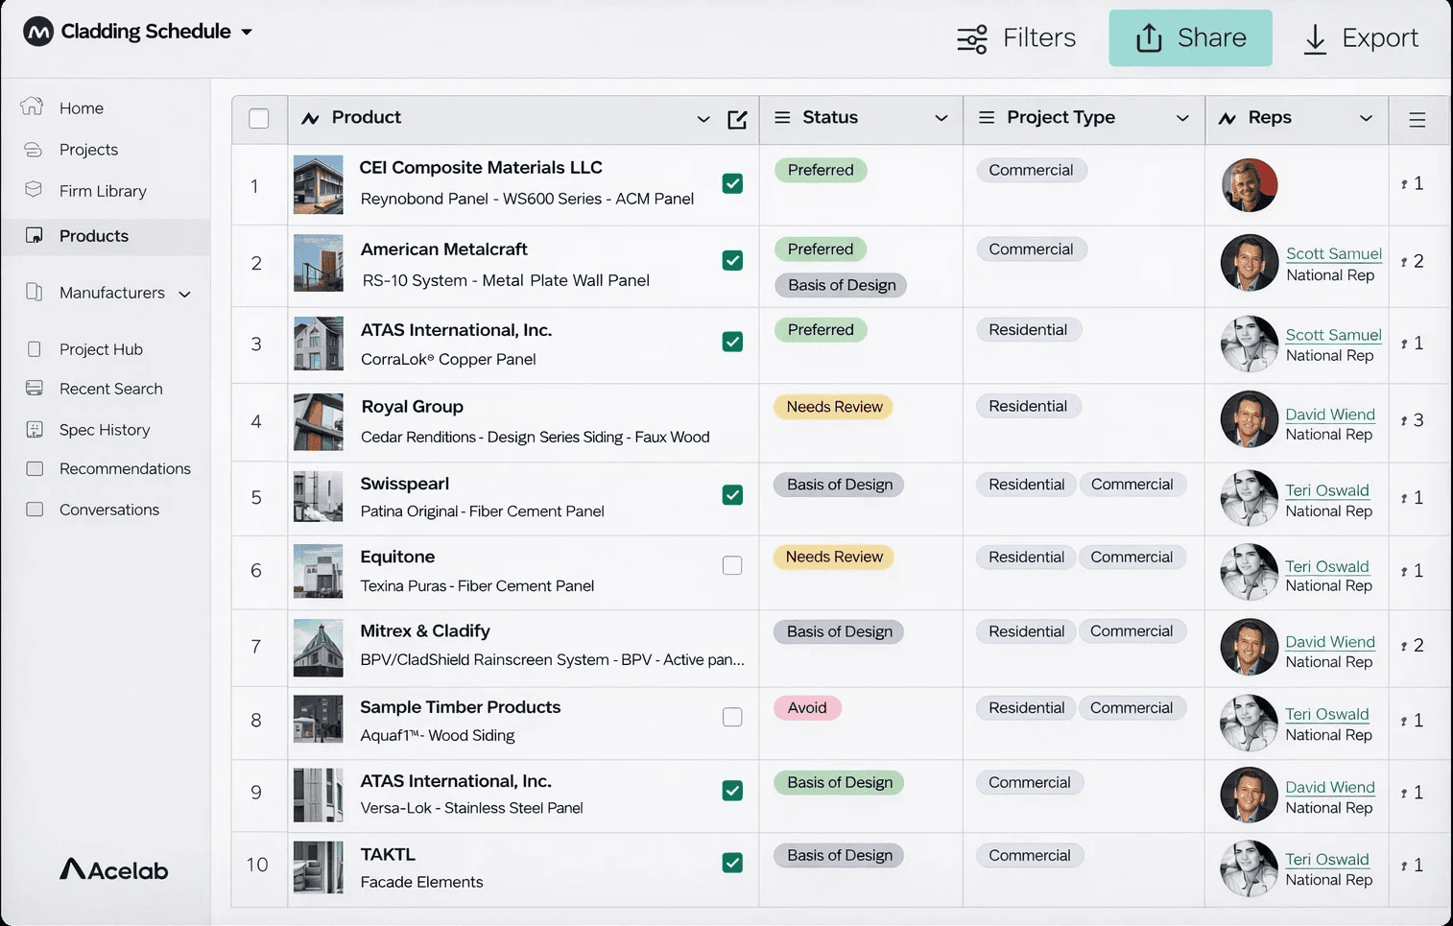This screenshot has width=1453, height=926.
Task: Open Scott Samuel link in ATAS CorraLok row
Action: pos(1333,335)
